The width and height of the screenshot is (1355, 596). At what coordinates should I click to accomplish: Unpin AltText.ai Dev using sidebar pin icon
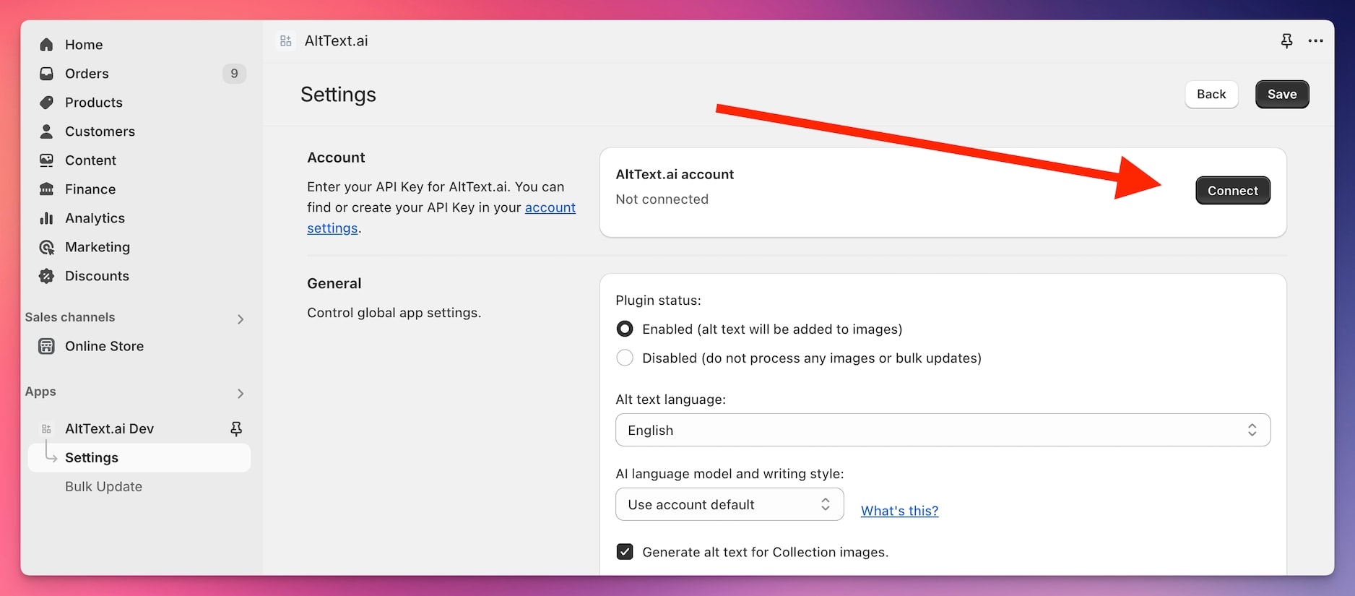[x=236, y=429]
